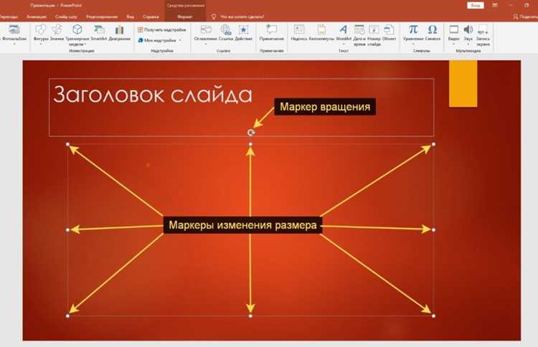The height and width of the screenshot is (347, 538).
Task: Start Запись экрана screen recording
Action: [x=483, y=35]
